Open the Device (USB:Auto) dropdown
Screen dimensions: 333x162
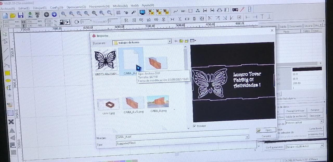[322, 146]
